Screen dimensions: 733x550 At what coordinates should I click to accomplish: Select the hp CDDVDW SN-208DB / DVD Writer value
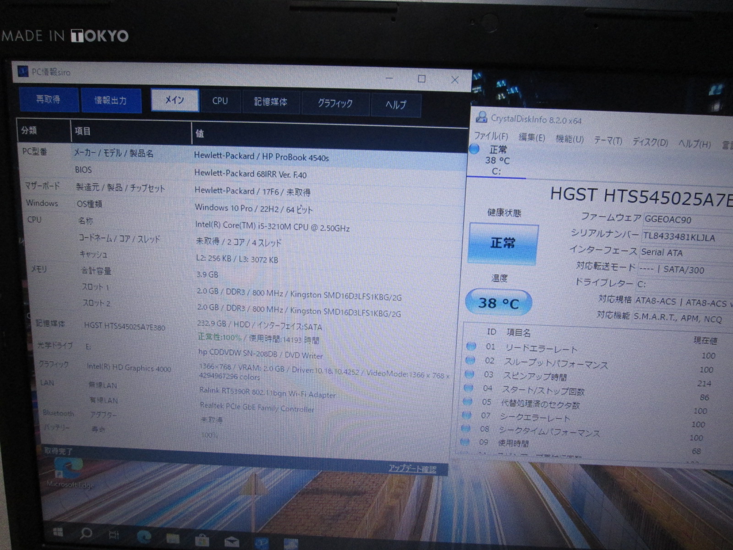coord(260,353)
